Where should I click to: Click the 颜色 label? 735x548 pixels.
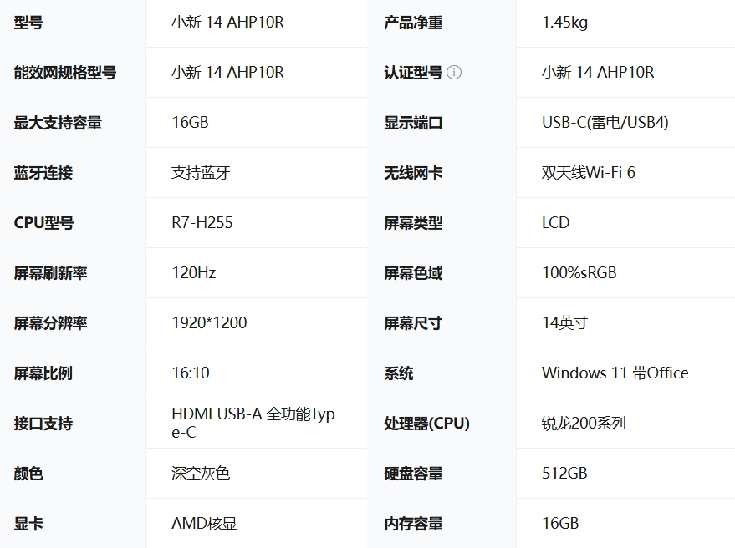[28, 474]
